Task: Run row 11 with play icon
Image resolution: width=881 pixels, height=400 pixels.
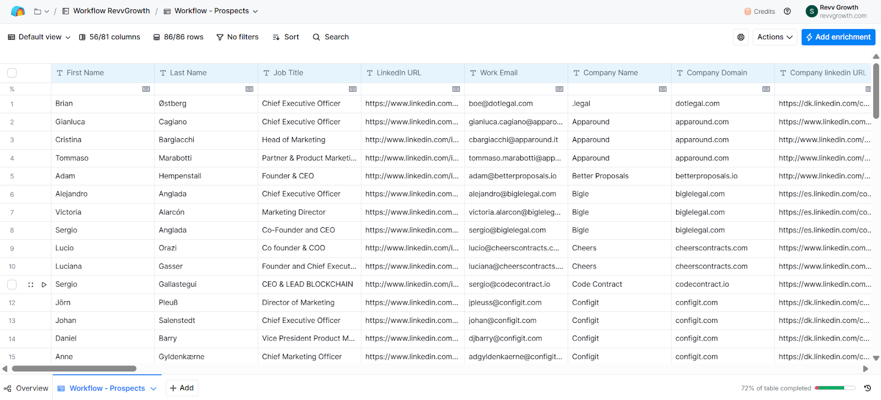Action: point(44,284)
